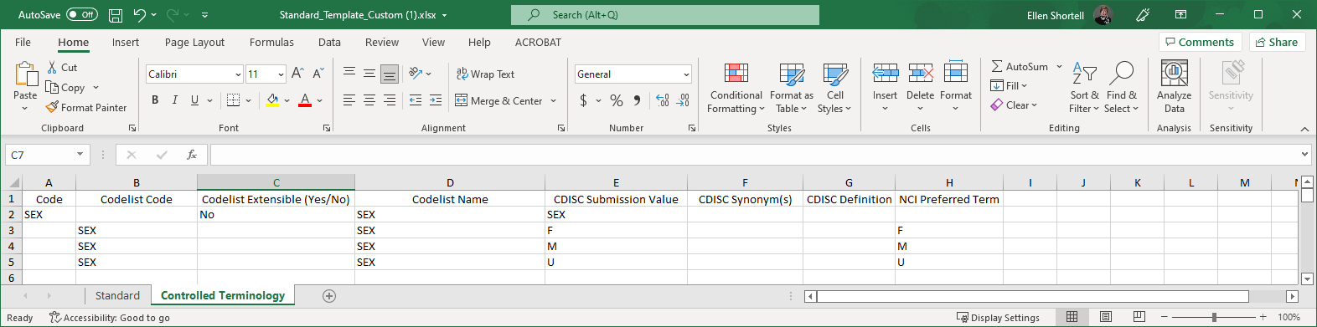Toggle Wrap Text

[485, 74]
